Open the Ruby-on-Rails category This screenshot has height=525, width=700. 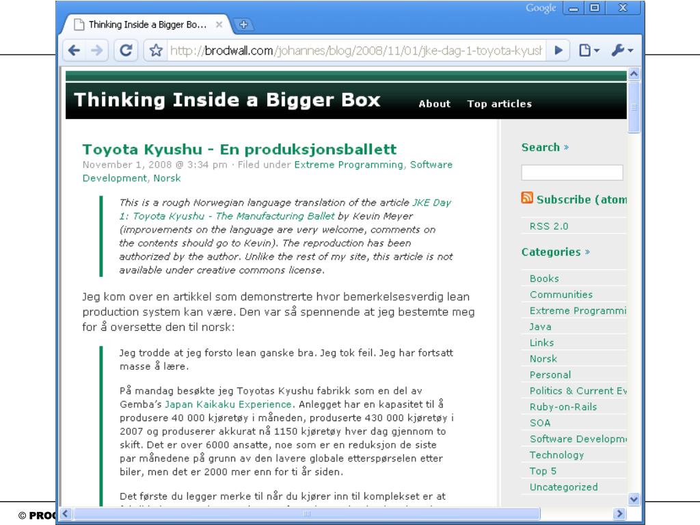coord(563,407)
